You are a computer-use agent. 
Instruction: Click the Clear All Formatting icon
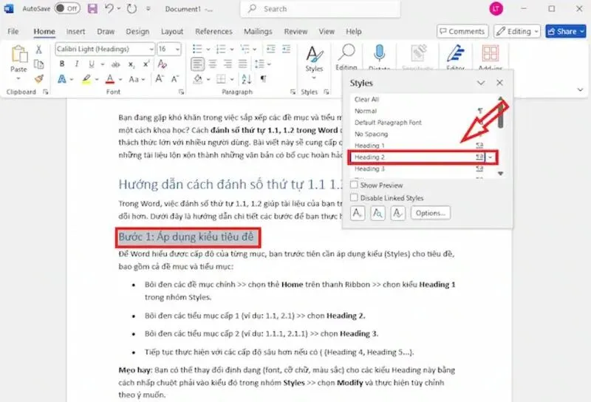point(163,64)
